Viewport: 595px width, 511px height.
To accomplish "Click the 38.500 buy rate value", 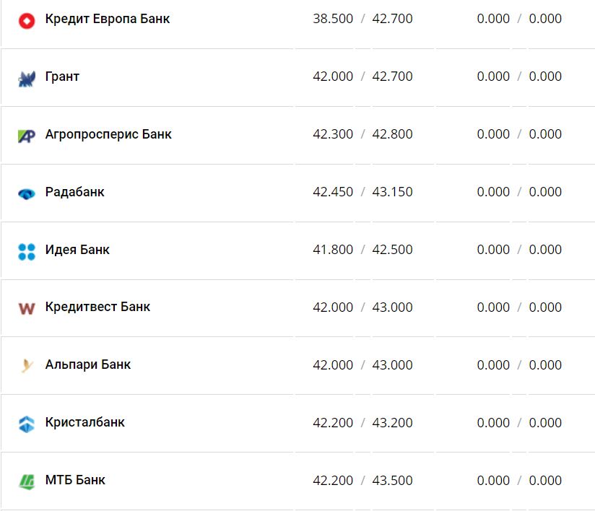I will click(x=333, y=19).
